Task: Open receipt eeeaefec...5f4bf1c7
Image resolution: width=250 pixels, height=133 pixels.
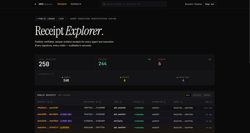Action: [48, 128]
